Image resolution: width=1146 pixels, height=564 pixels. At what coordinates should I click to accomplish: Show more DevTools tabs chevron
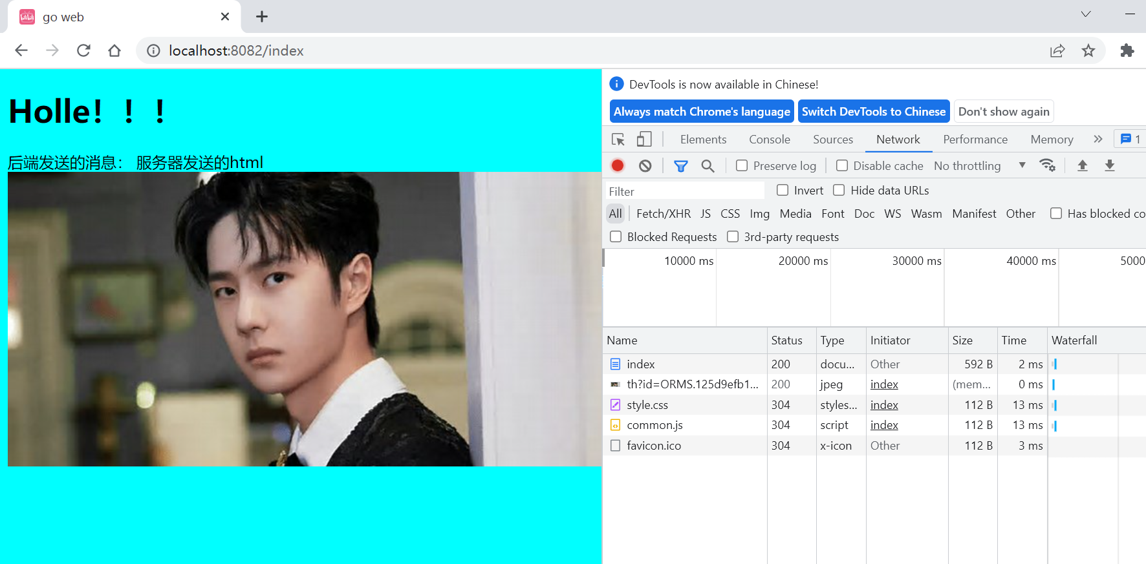(x=1097, y=139)
